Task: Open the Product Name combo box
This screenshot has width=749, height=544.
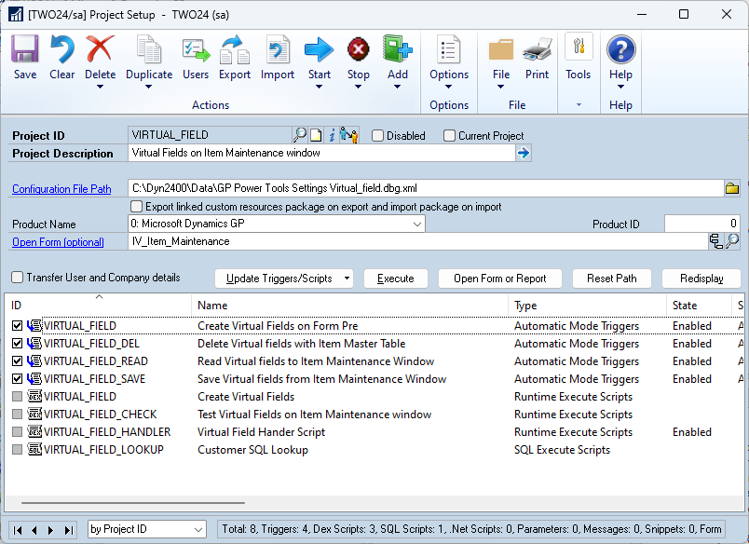Action: tap(277, 224)
